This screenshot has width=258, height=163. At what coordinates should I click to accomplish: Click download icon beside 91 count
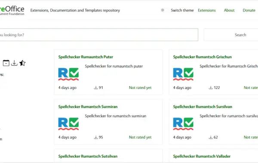[96, 88]
